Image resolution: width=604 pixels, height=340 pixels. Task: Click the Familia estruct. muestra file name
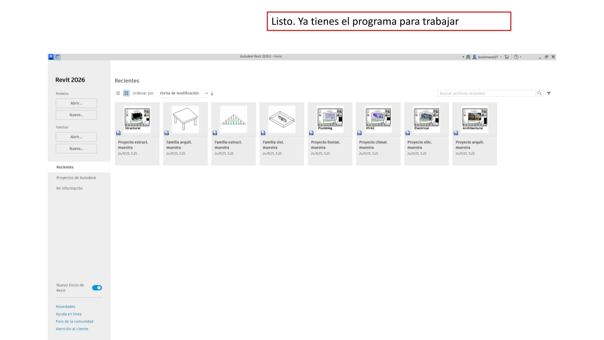click(228, 145)
